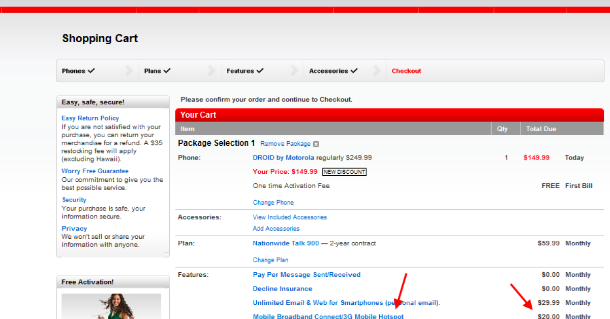This screenshot has height=319, width=610.
Task: Open the Privacy link in sidebar
Action: [x=74, y=229]
